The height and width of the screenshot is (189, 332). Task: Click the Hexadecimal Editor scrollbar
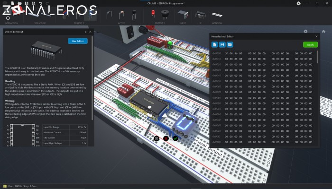317,57
